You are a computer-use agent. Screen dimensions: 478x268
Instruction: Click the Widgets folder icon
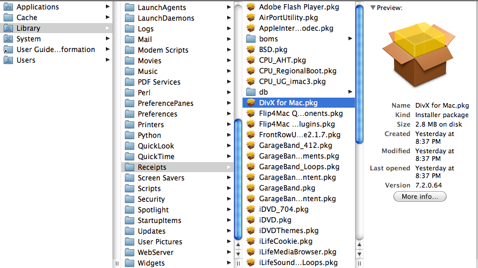tap(130, 263)
